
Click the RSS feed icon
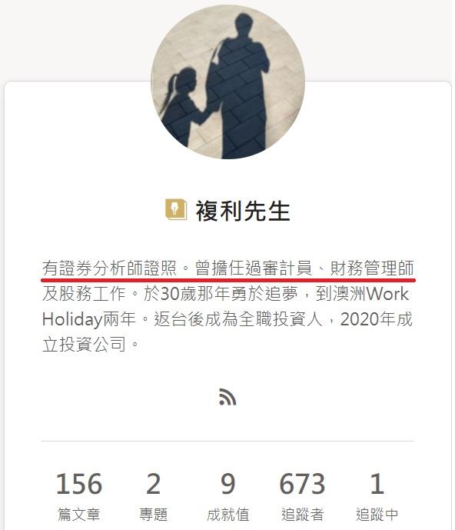(x=227, y=397)
